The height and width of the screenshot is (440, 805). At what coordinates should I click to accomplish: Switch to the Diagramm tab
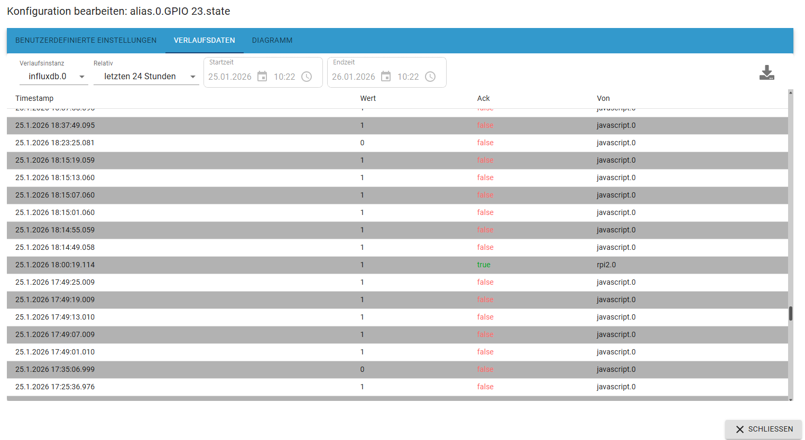coord(272,40)
